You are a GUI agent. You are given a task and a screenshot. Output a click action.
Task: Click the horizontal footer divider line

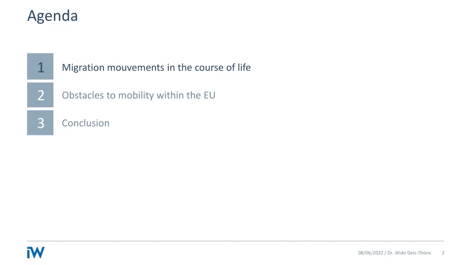[235, 241]
